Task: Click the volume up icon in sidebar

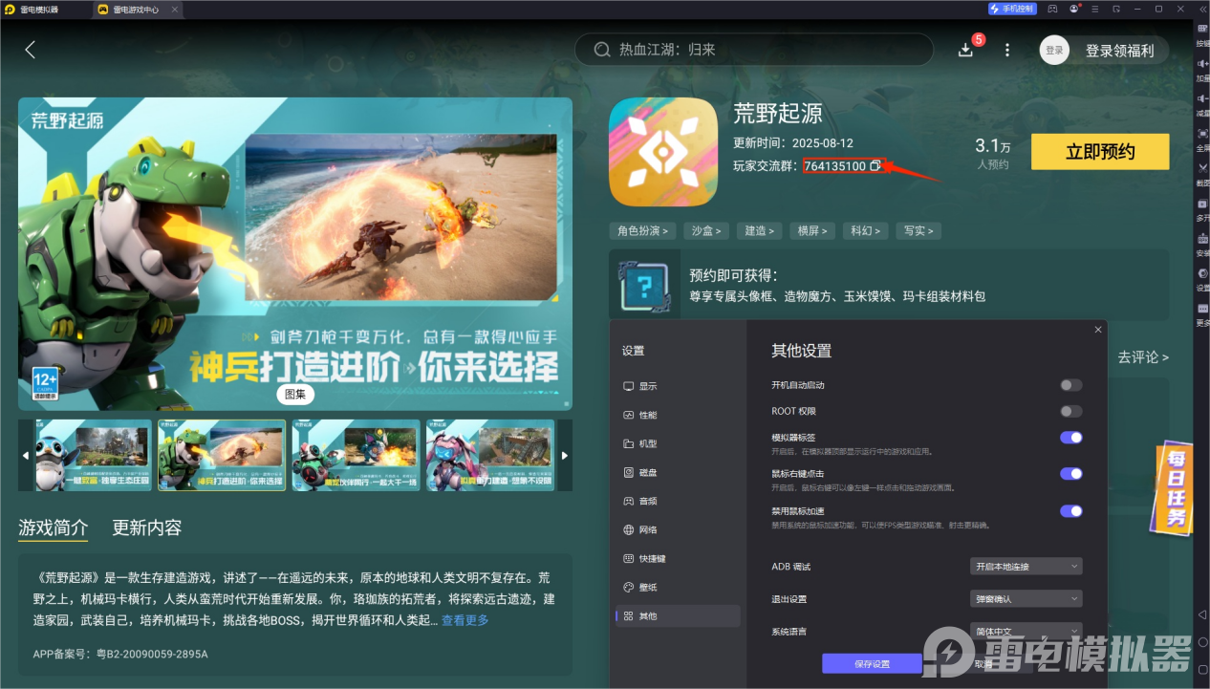Action: click(1202, 64)
